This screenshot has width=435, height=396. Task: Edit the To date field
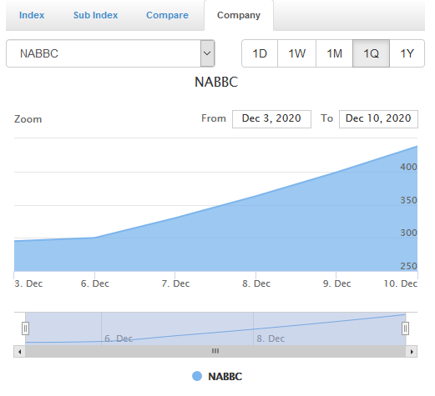tap(378, 119)
